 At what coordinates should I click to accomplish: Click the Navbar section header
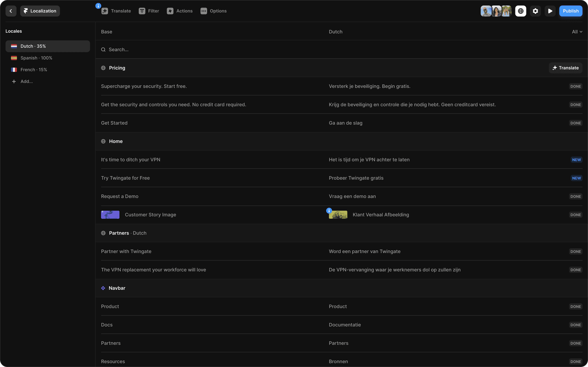(x=342, y=288)
